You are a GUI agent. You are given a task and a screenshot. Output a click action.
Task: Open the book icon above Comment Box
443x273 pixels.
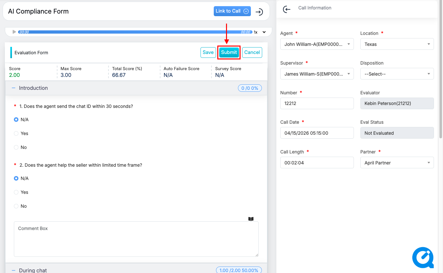251,219
